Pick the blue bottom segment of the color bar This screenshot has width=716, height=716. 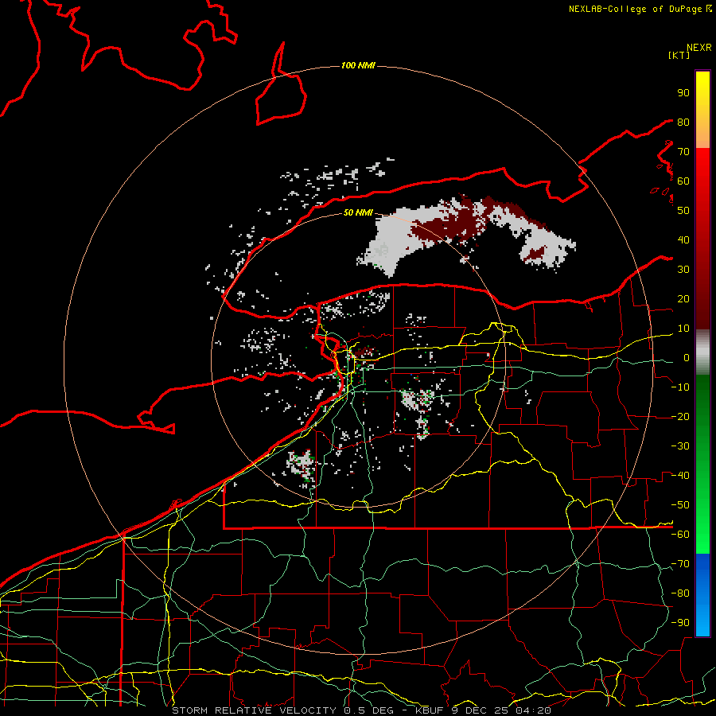[x=702, y=595]
